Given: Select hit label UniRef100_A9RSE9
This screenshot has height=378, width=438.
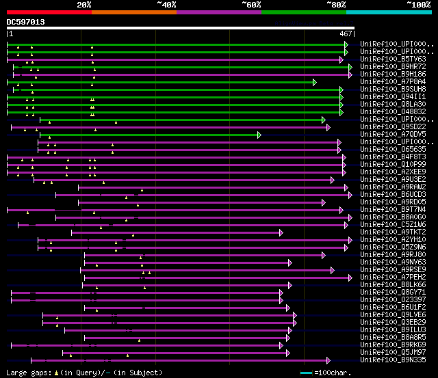Looking at the screenshot, I should point(393,270).
